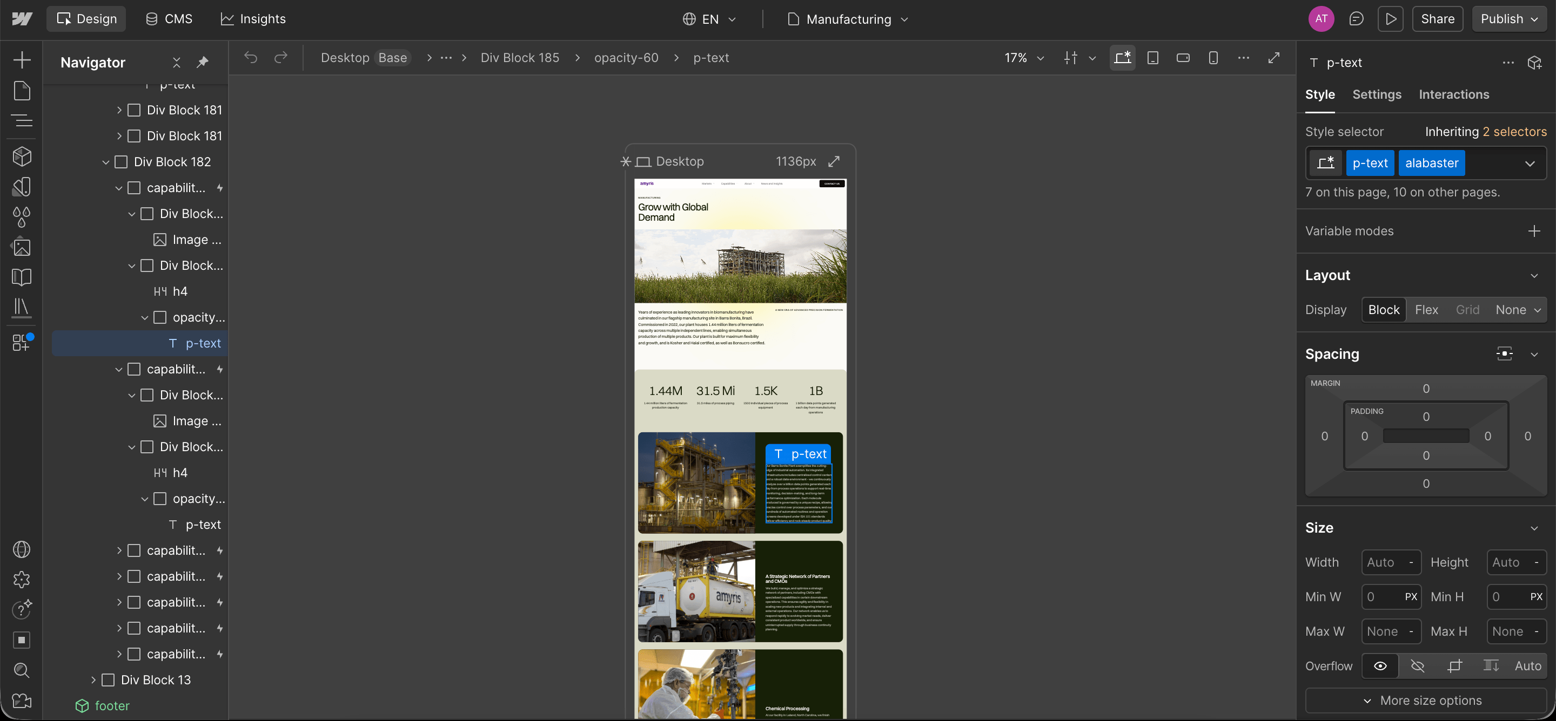Open the Add elements panel
This screenshot has width=1556, height=721.
[x=22, y=60]
